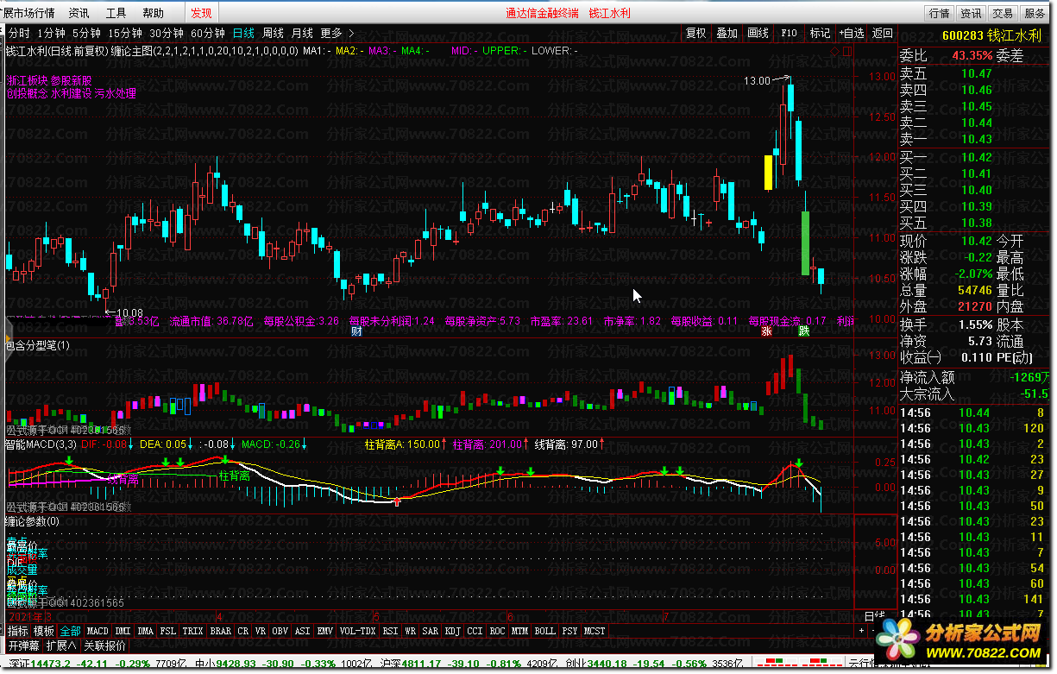The height and width of the screenshot is (674, 1057).
Task: Select the 模板 tab at bottom
Action: click(x=44, y=631)
